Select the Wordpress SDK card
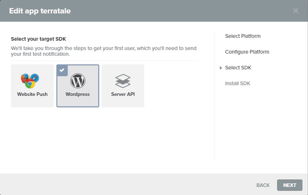Image resolution: width=308 pixels, height=195 pixels. 77,86
